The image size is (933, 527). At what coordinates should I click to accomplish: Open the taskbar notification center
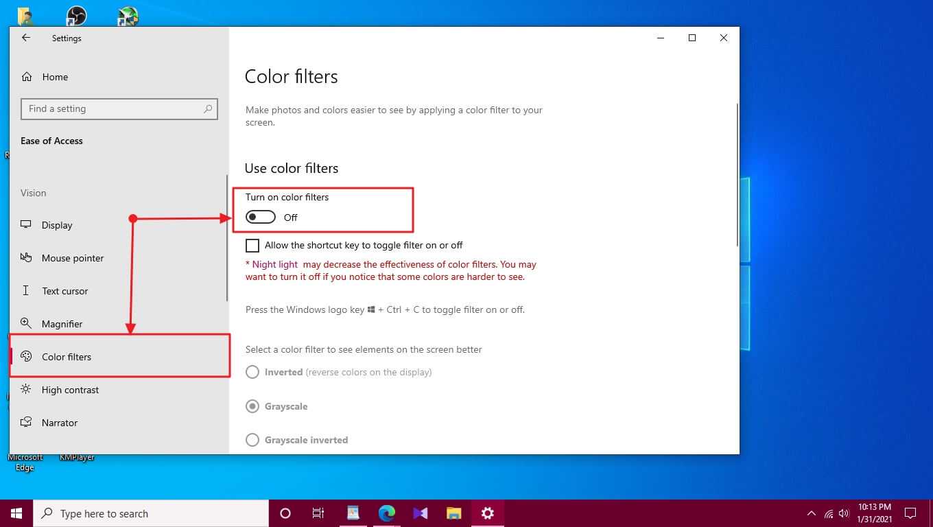pyautogui.click(x=910, y=513)
